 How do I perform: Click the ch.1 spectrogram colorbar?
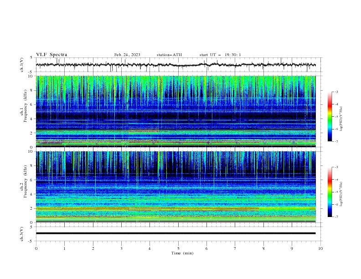(330, 117)
